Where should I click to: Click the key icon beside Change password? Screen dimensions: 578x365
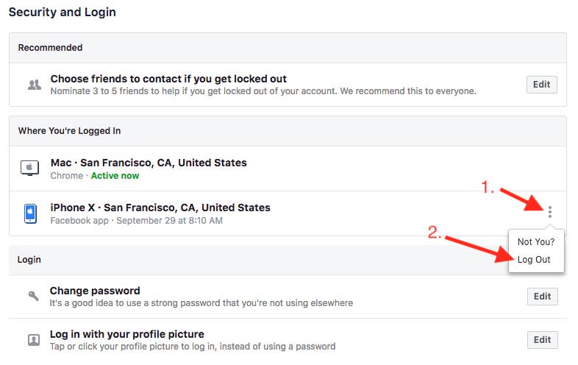click(34, 296)
